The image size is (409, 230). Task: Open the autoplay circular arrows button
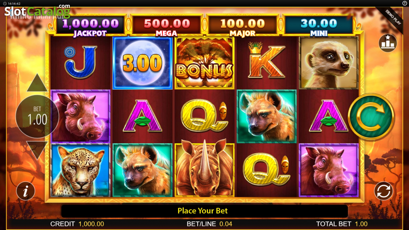coord(383,191)
